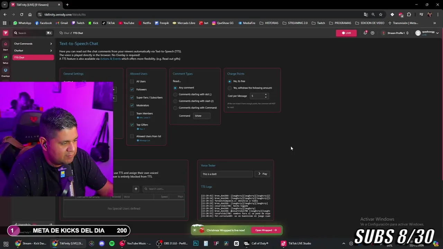
Task: Open the STREAMING 2.0 bookmark folder
Action: click(x=295, y=23)
